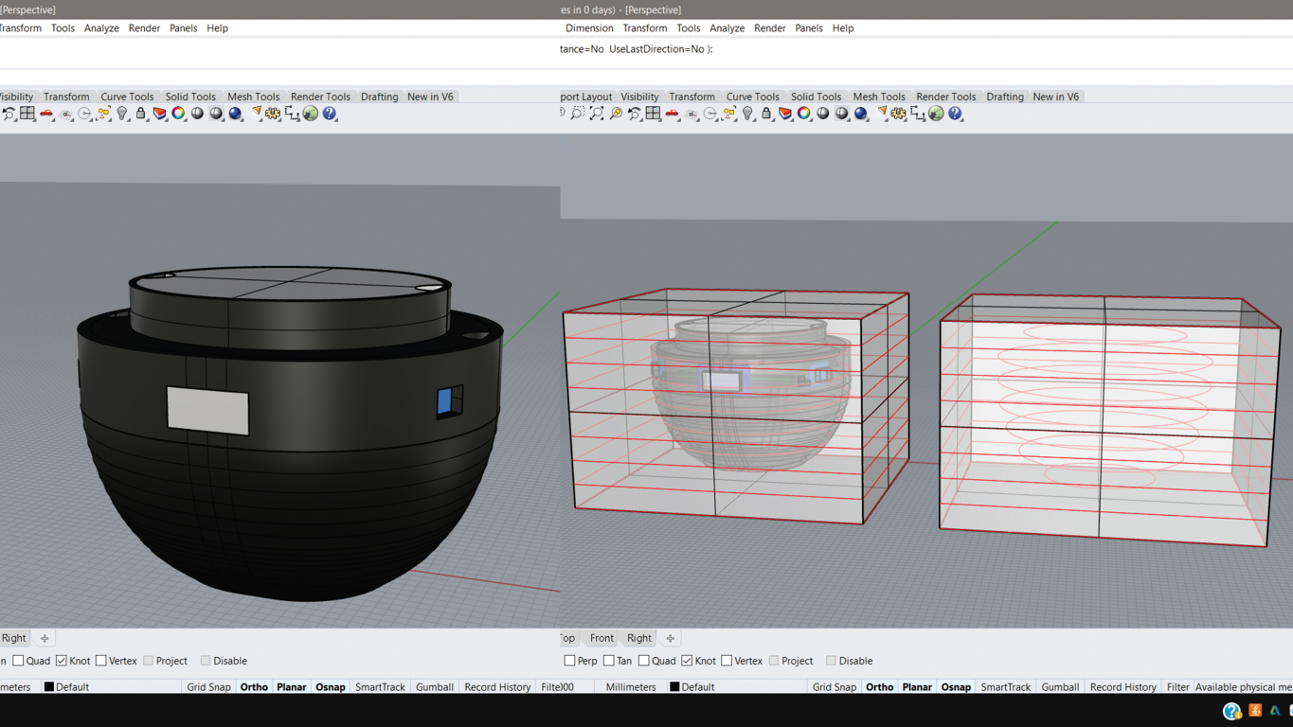Enable the Perp object snap checkbox
1293x727 pixels.
569,661
